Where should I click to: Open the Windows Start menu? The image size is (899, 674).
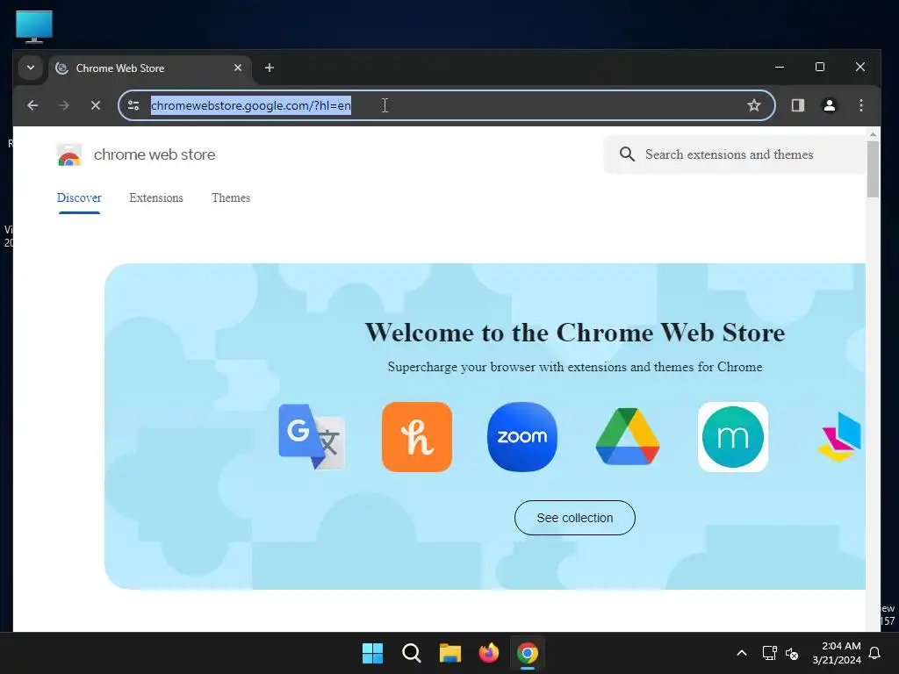click(372, 653)
